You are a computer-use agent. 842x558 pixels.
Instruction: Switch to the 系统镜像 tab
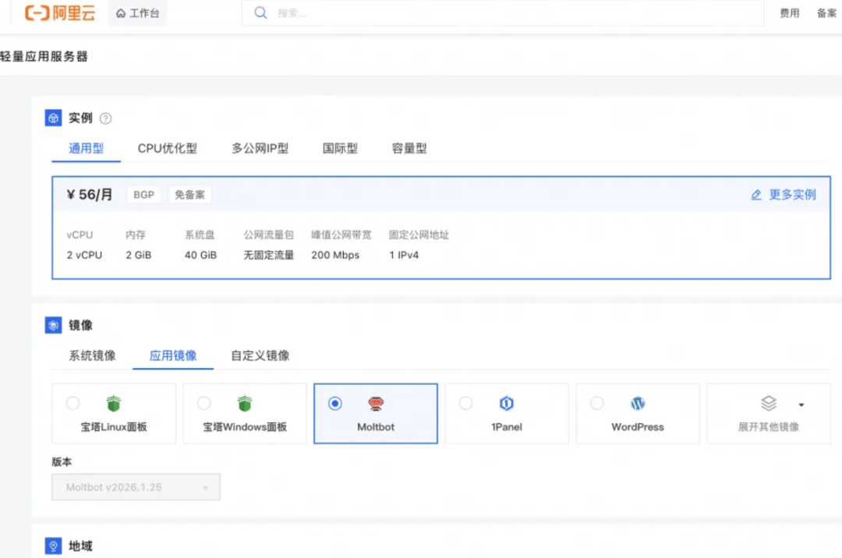[92, 355]
